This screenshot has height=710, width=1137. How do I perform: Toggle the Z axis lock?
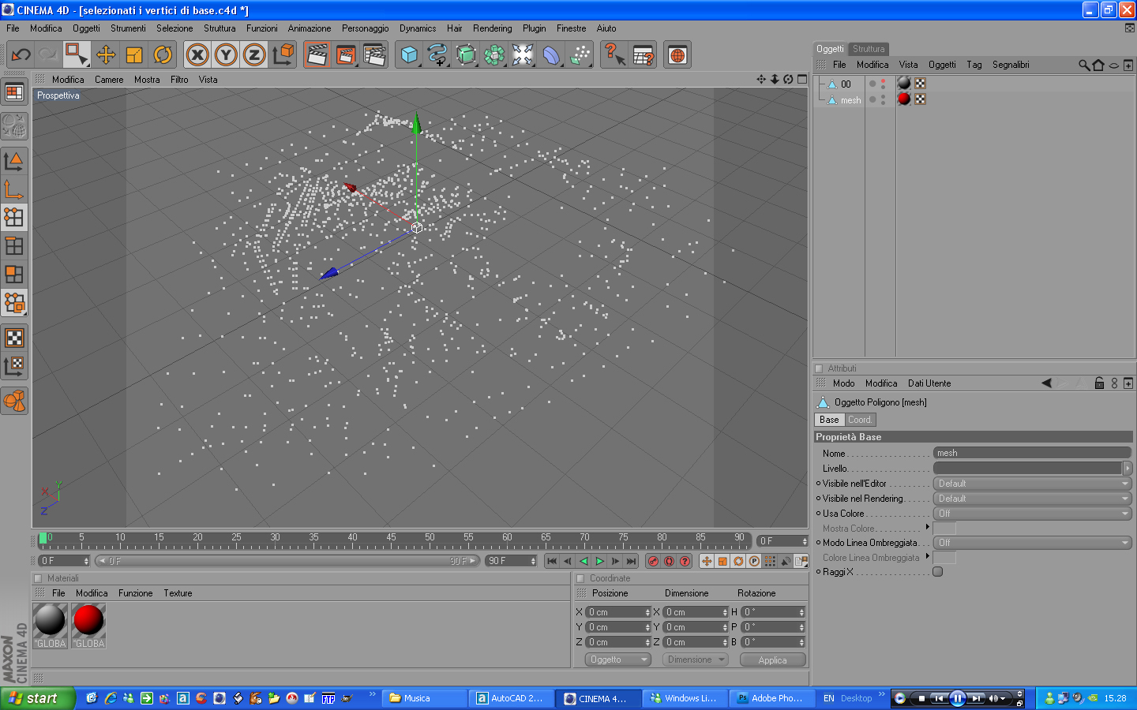tap(254, 55)
